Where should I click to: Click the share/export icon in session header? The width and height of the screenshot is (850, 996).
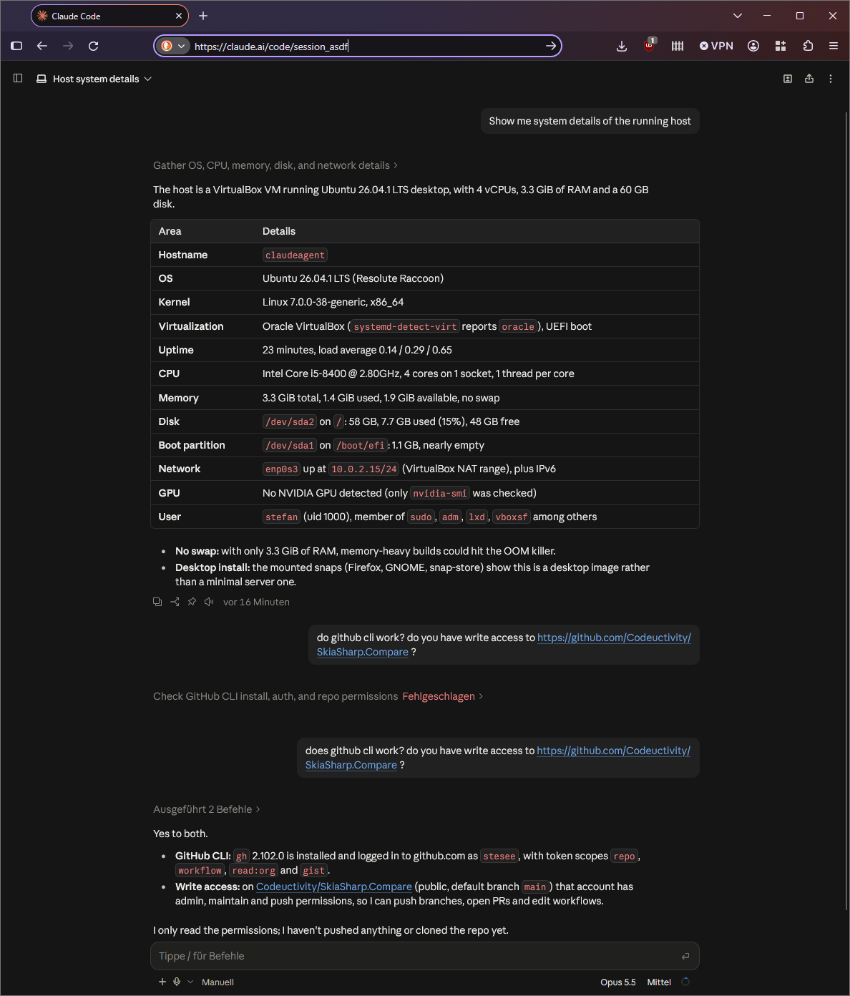[x=809, y=79]
